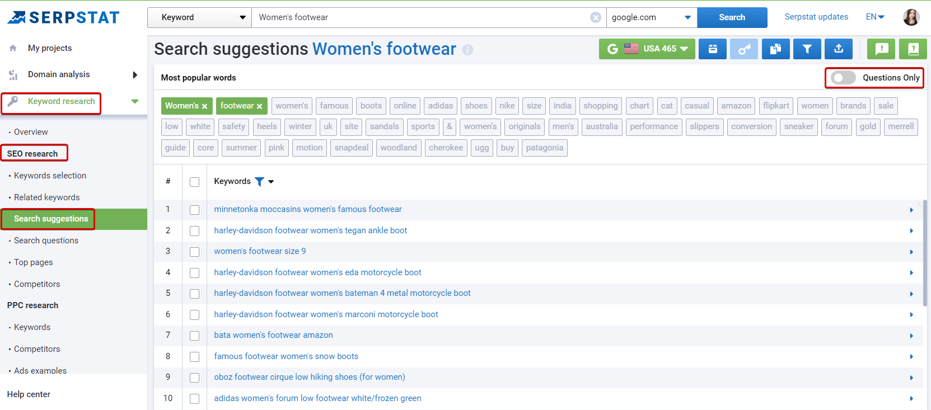Filter by the nike word tag
The width and height of the screenshot is (931, 410).
coord(507,106)
